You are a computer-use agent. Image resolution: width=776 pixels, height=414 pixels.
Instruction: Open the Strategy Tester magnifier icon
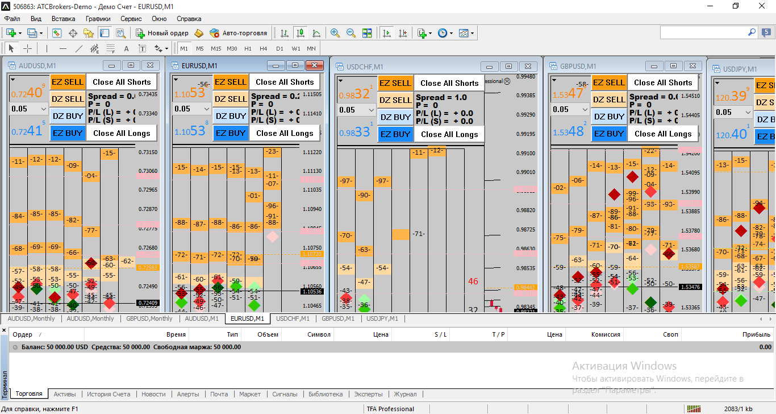point(120,33)
